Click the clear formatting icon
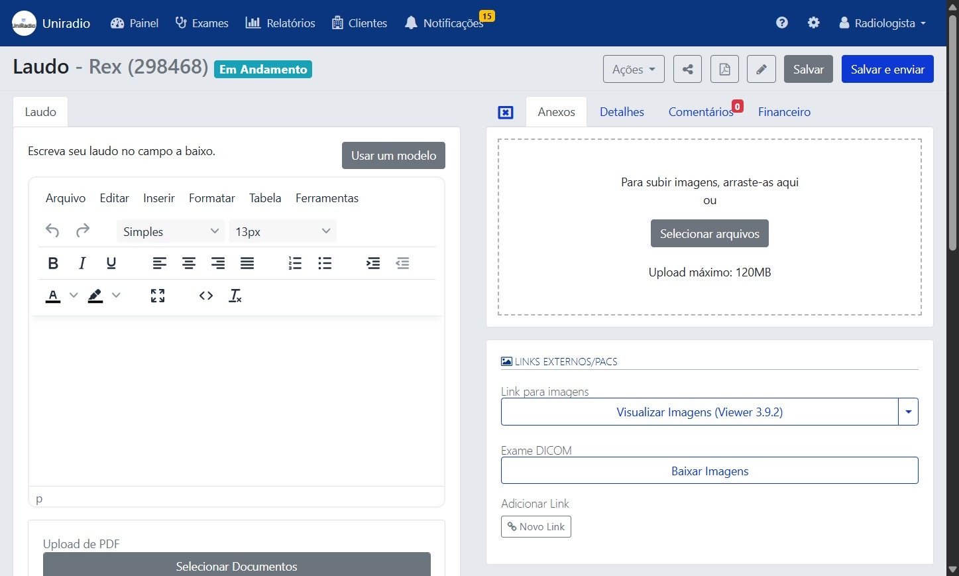 tap(235, 296)
